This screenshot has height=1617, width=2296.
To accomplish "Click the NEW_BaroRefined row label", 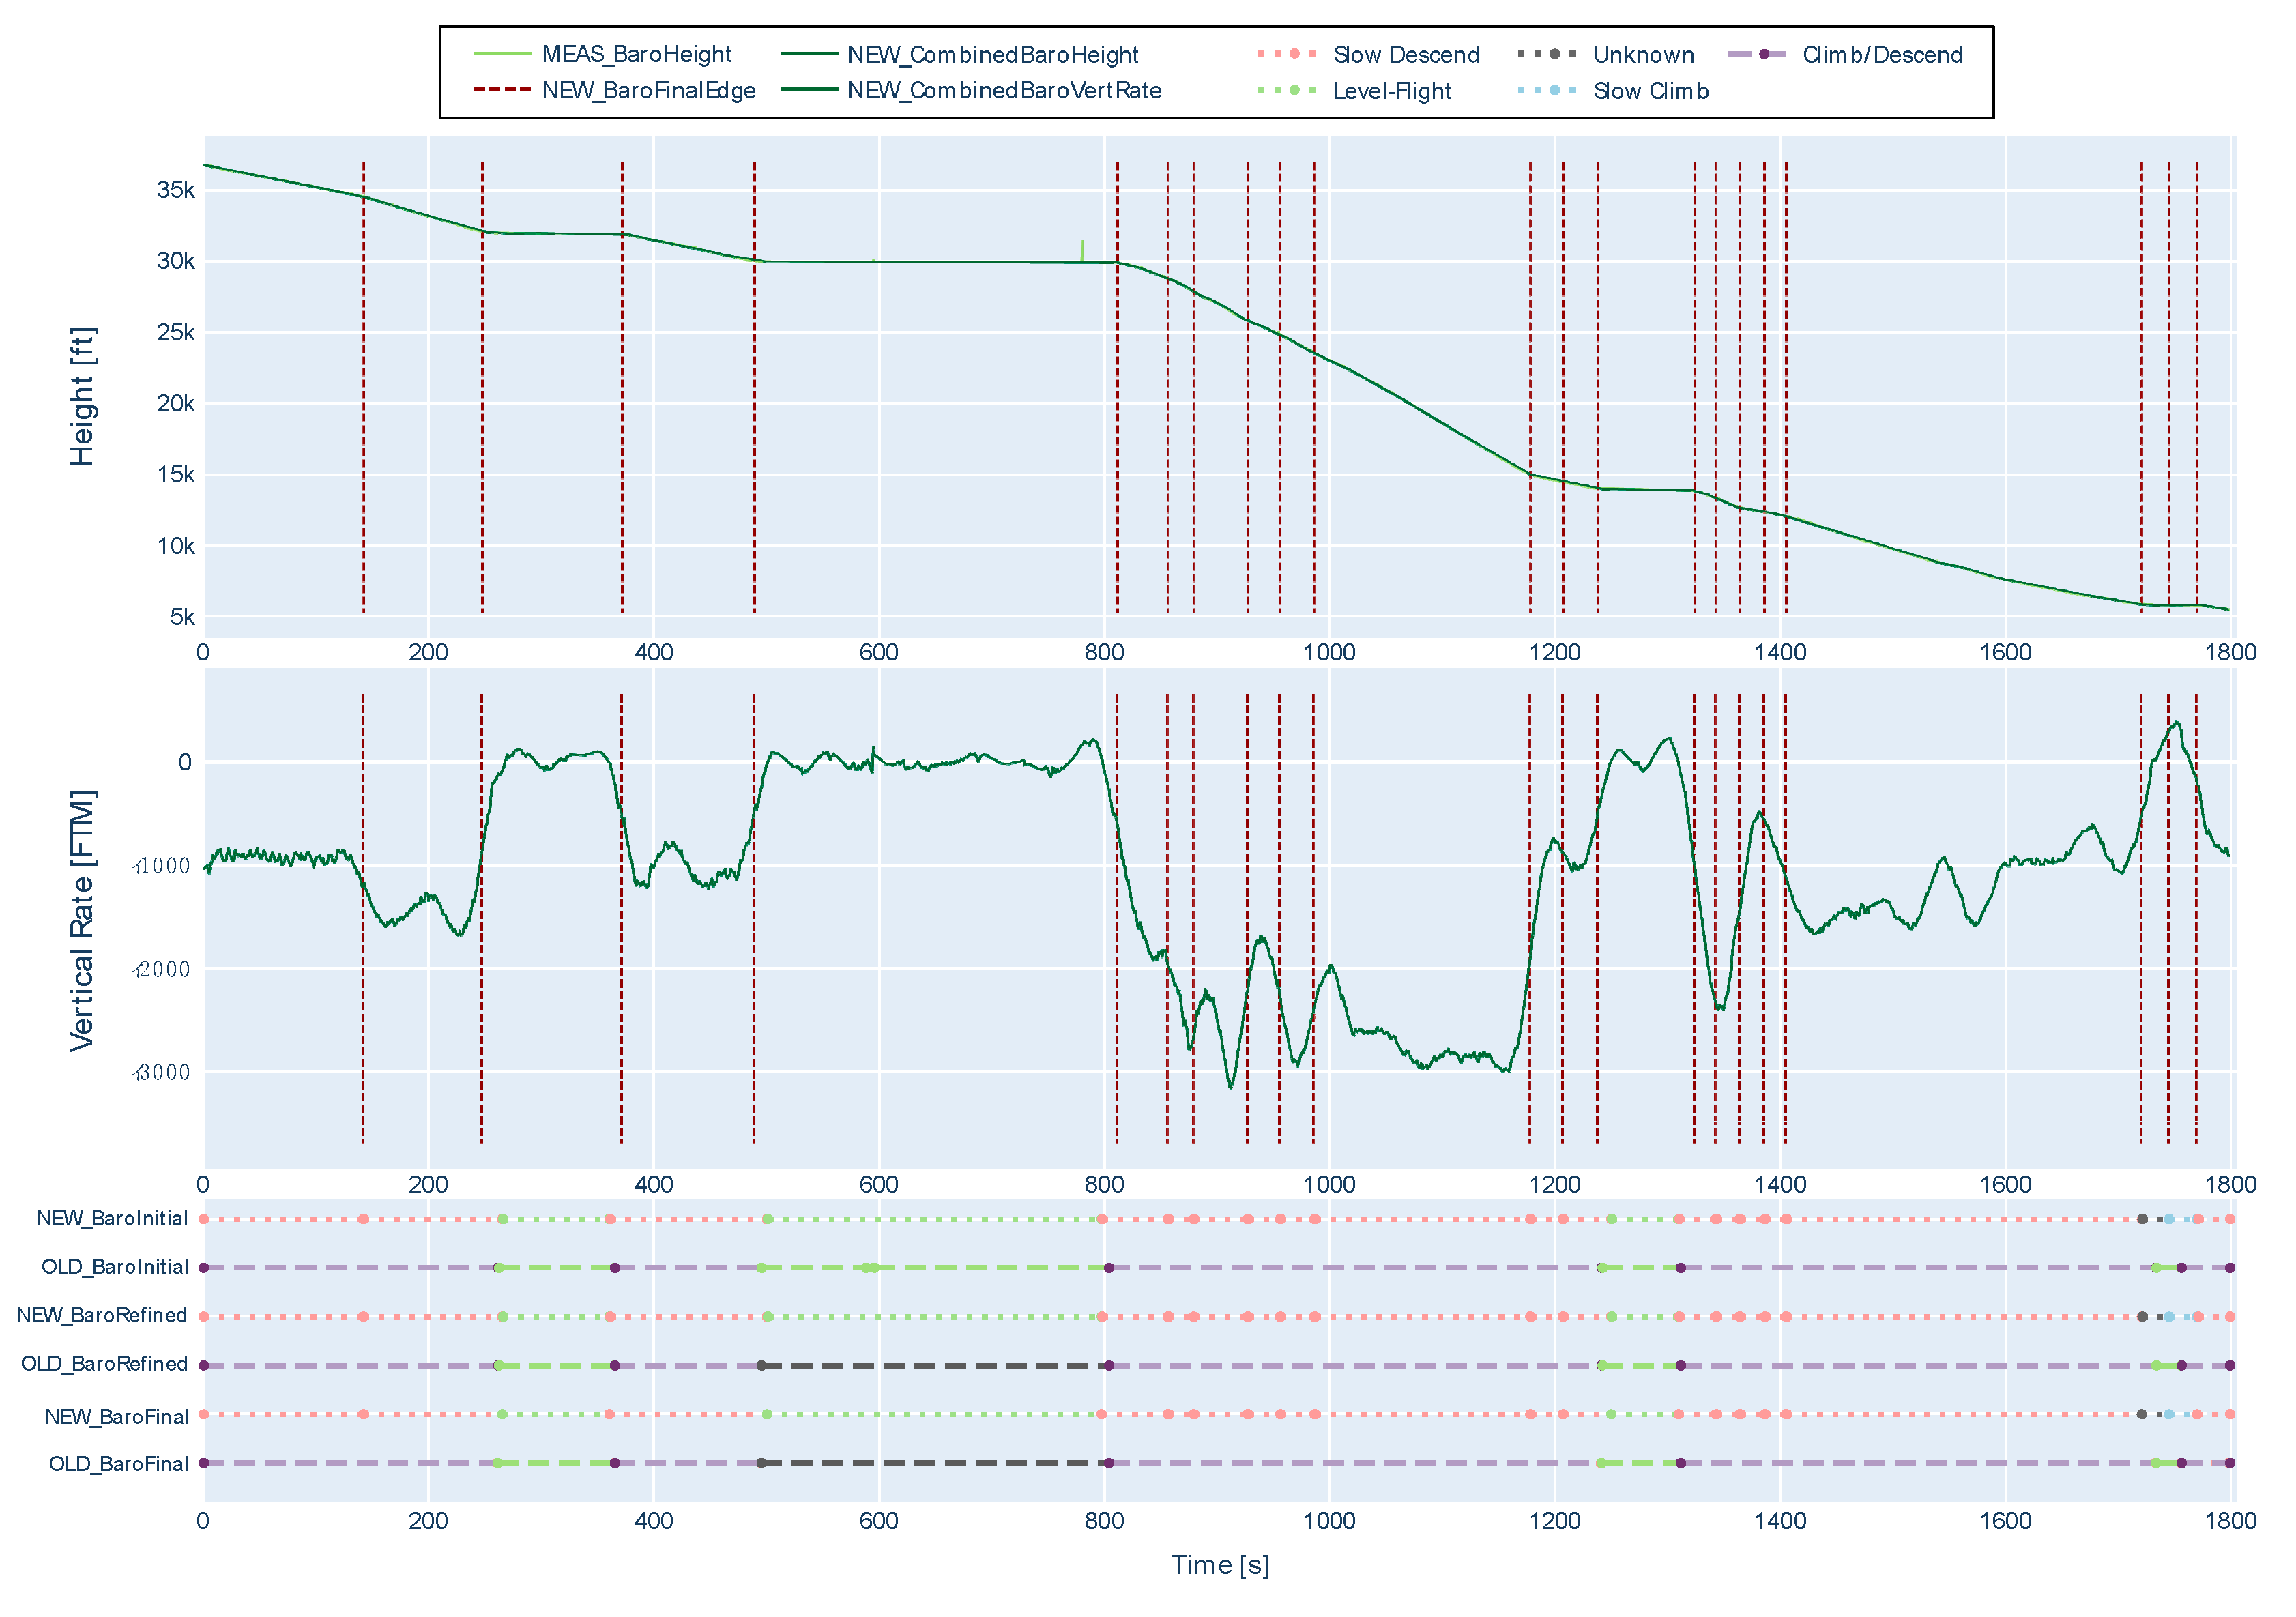I will pos(102,1315).
